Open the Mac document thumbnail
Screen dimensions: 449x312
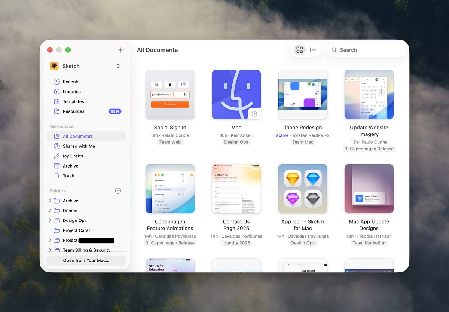tap(236, 95)
